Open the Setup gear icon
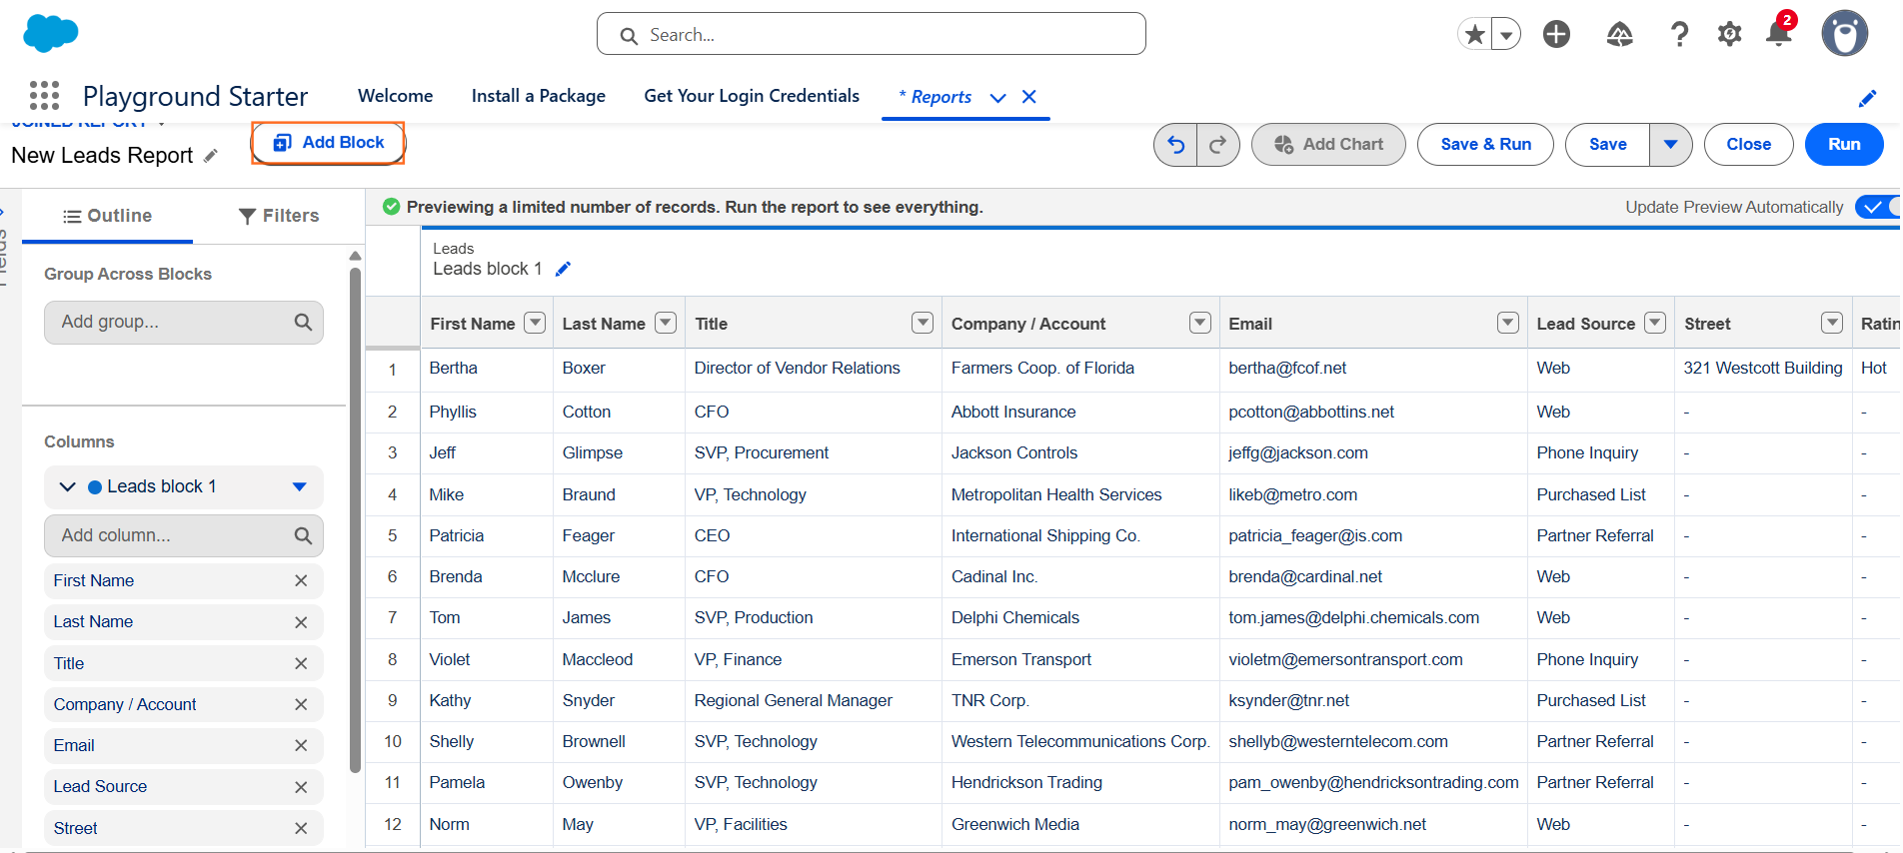This screenshot has width=1903, height=853. [1729, 35]
